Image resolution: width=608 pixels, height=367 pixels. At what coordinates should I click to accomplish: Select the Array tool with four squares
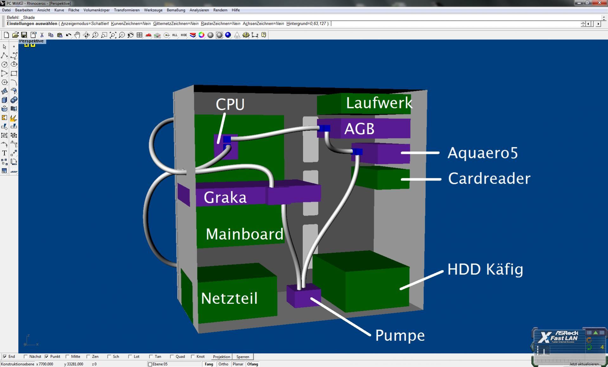point(4,162)
